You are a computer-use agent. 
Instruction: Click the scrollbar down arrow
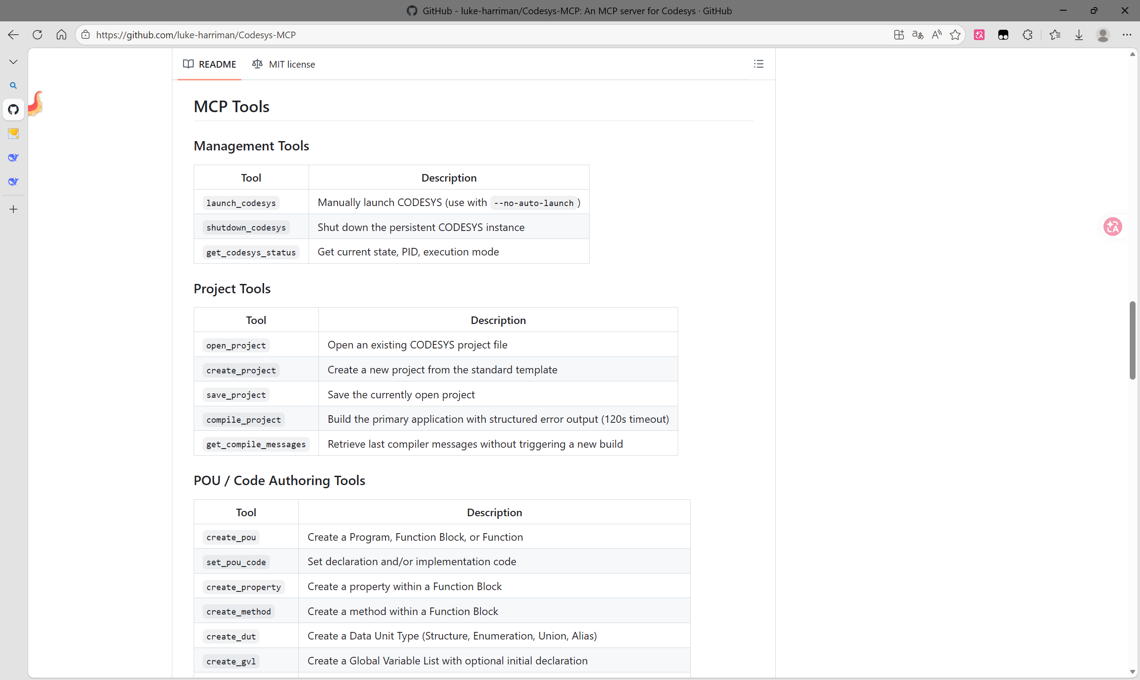1132,672
